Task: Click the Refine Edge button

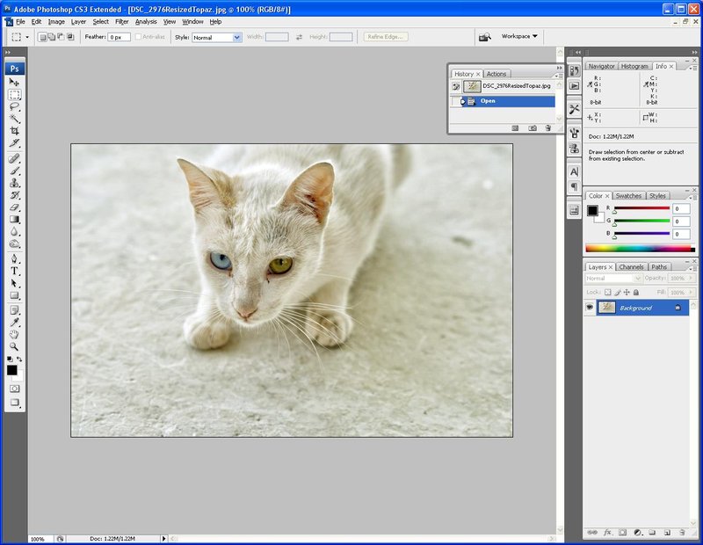Action: tap(385, 37)
